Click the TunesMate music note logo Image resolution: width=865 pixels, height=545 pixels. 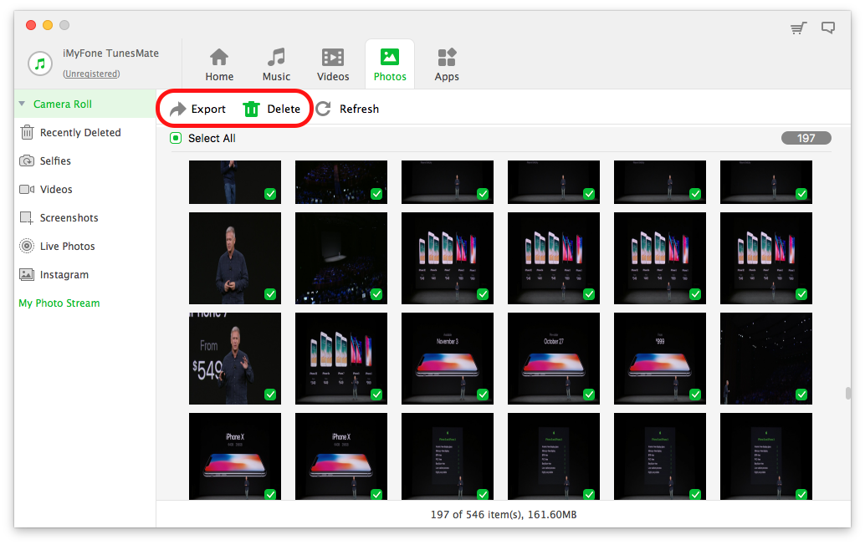[x=40, y=64]
